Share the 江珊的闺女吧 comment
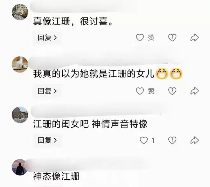 point(194,140)
